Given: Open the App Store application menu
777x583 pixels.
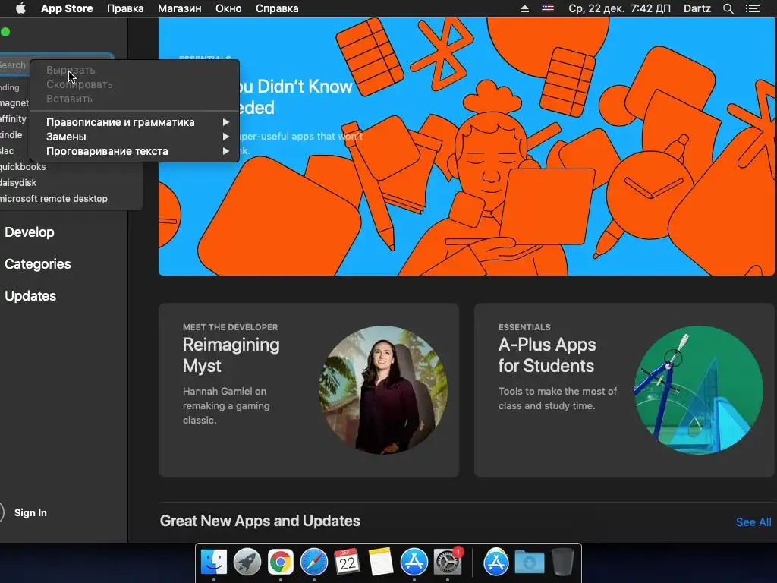Looking at the screenshot, I should [67, 8].
